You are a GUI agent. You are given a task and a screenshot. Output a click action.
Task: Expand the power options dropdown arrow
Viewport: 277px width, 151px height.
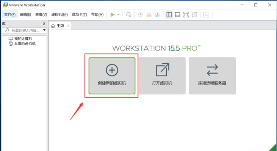119,15
